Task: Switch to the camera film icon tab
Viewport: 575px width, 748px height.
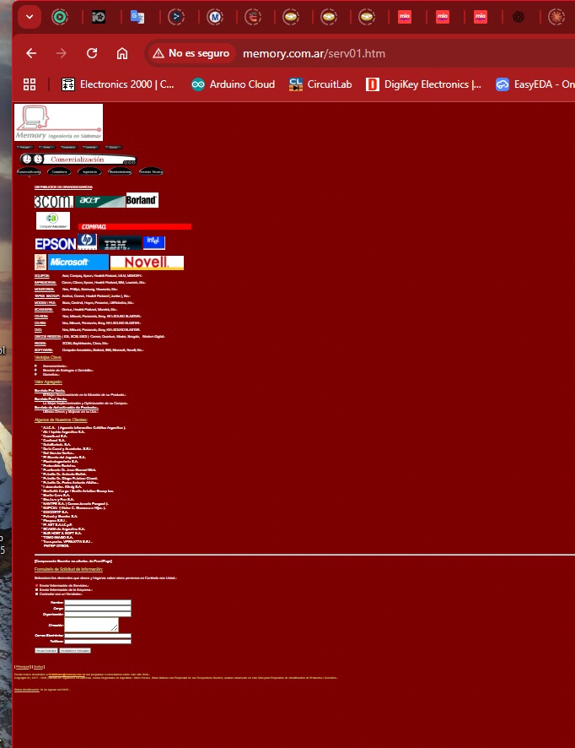Action: [x=99, y=17]
